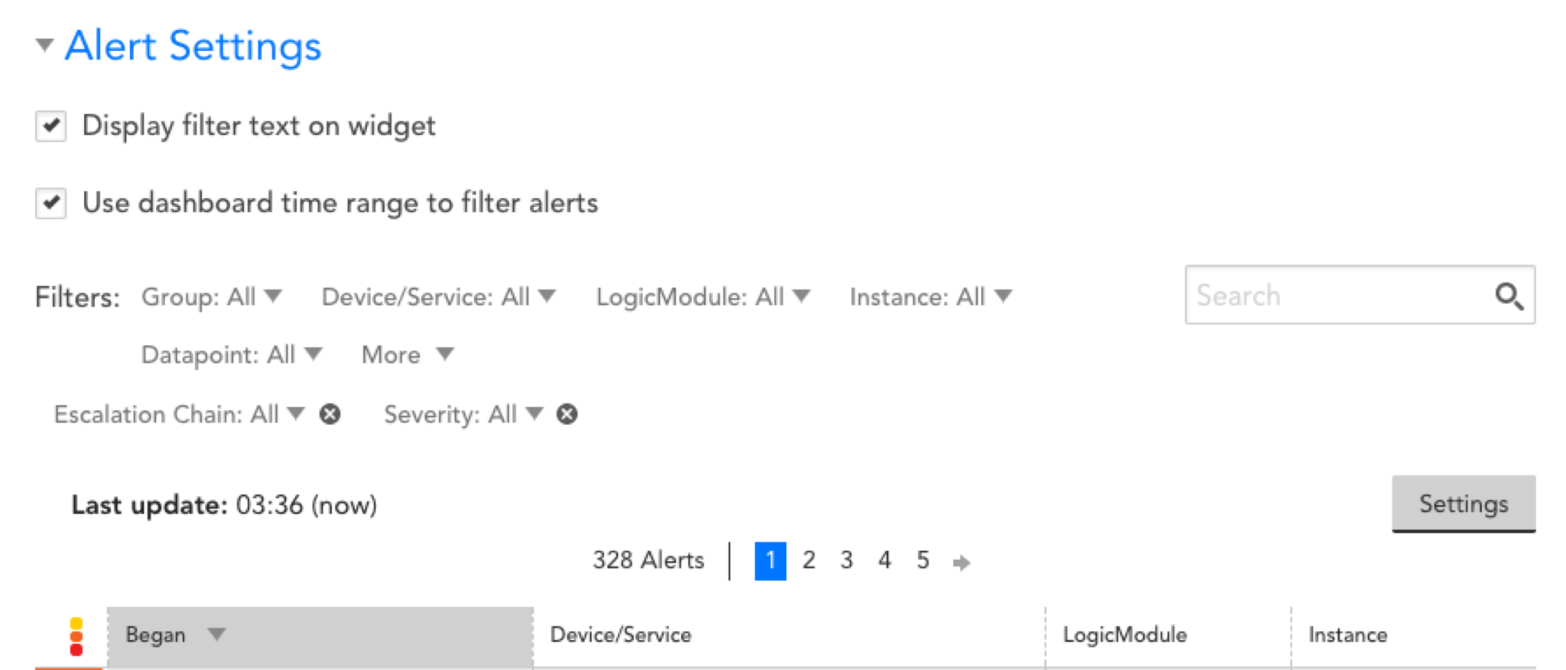1566x670 pixels.
Task: Remove the Escalation Chain filter with its x icon
Action: [x=330, y=414]
